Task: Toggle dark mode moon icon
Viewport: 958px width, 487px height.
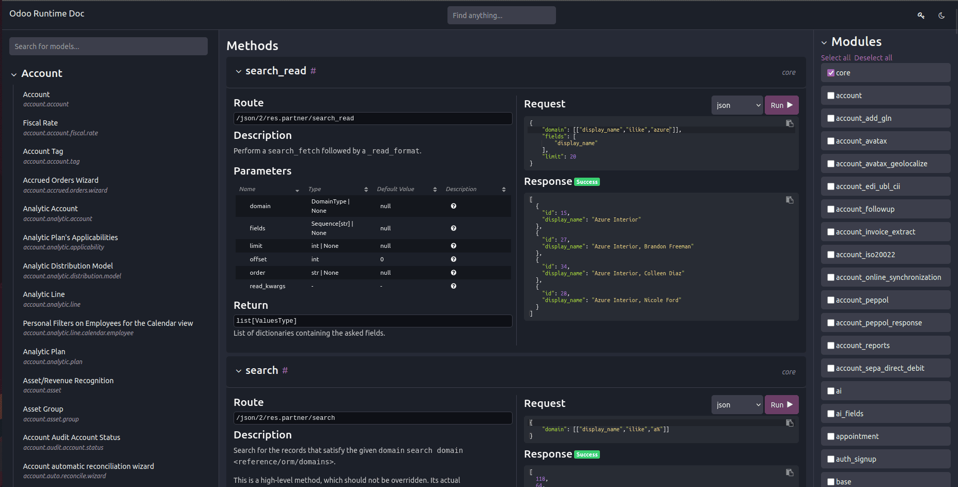Action: coord(941,15)
